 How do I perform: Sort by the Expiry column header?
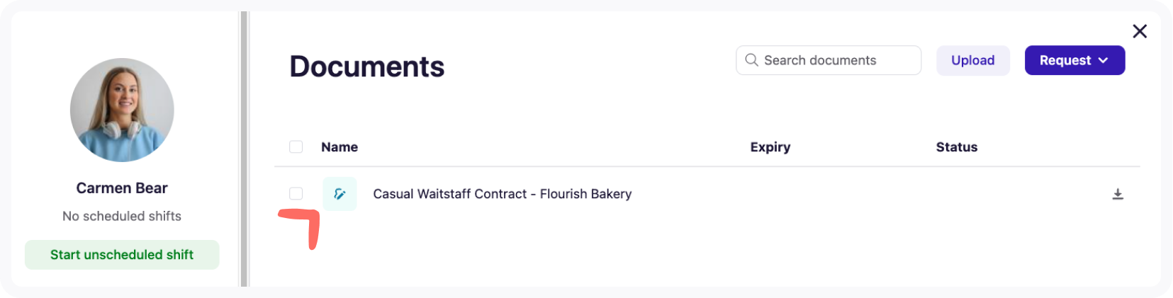pyautogui.click(x=770, y=147)
